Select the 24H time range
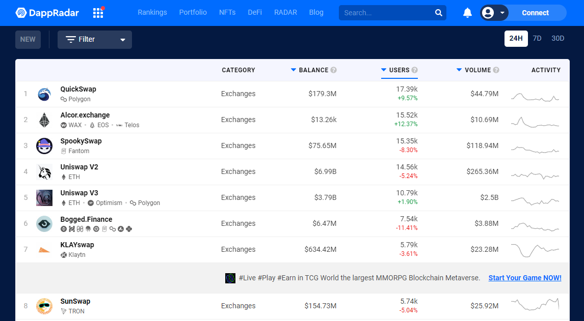584x321 pixels. pos(516,38)
